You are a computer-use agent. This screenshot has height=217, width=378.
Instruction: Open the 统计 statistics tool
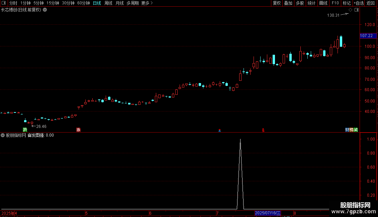(311, 3)
